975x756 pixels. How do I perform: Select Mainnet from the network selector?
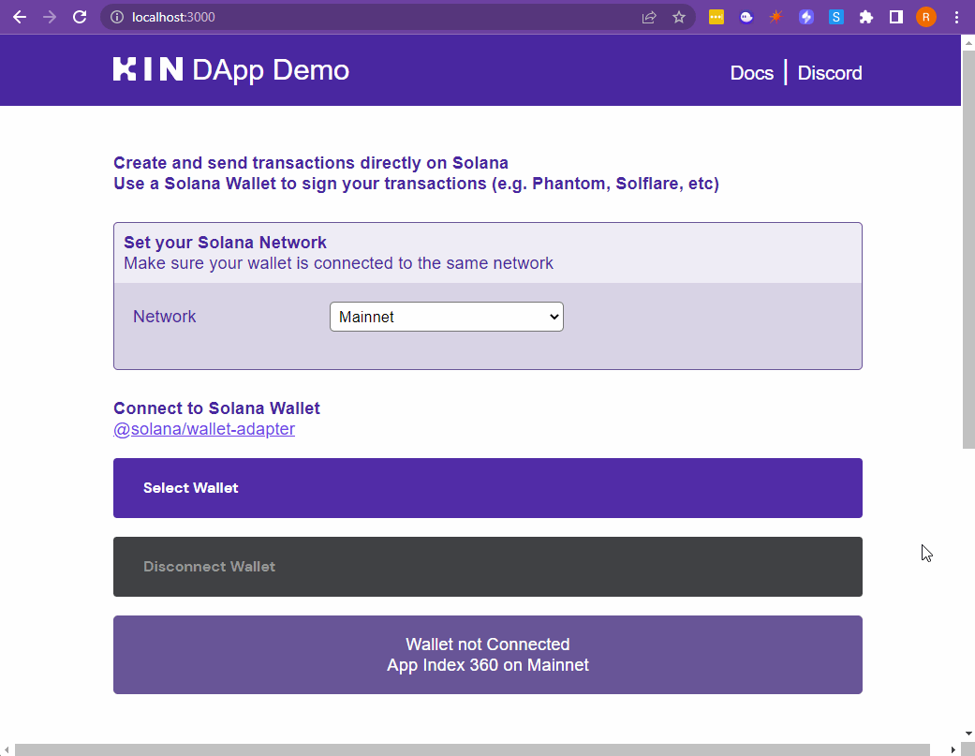click(446, 317)
